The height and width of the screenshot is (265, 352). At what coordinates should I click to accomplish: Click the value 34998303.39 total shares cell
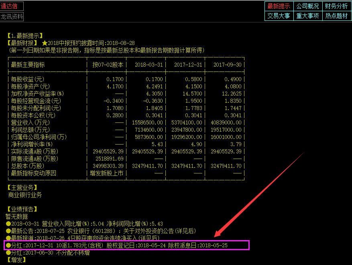pos(108,166)
